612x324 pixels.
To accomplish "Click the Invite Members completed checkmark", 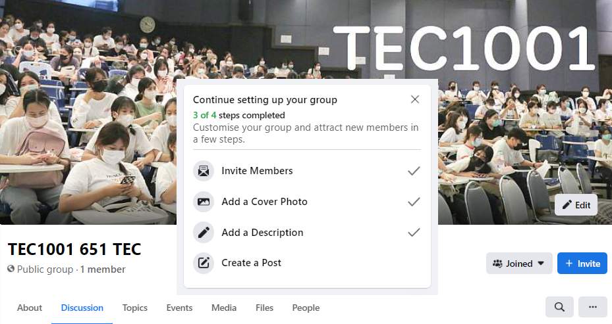I will click(414, 171).
